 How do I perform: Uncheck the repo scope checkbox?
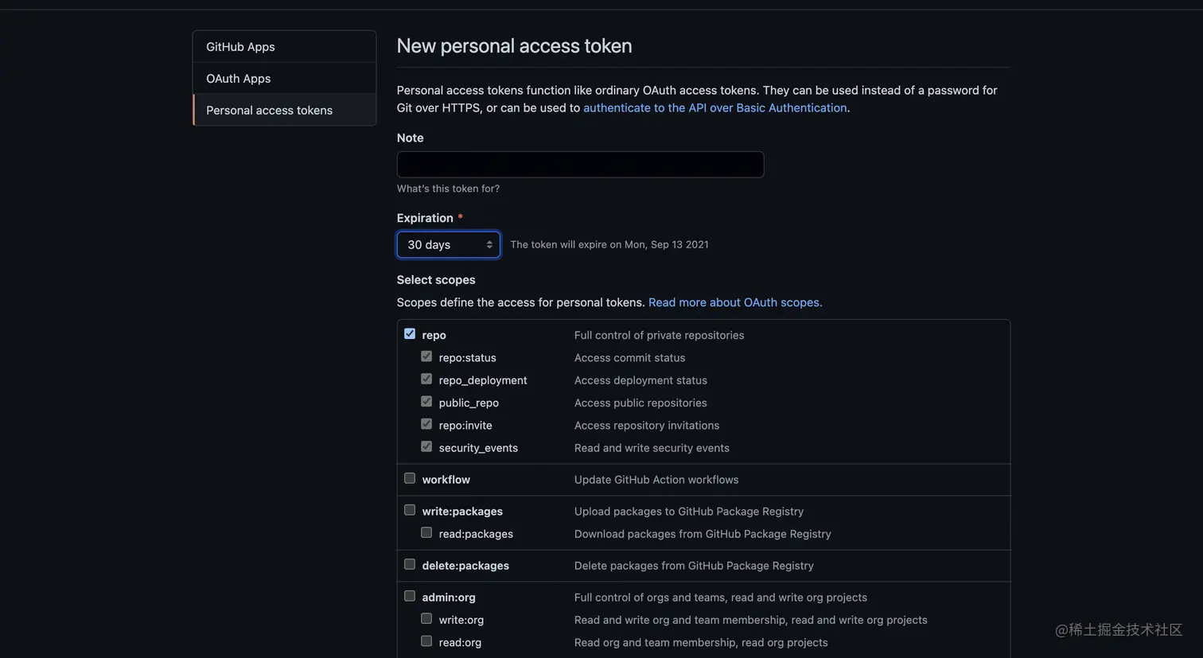(x=410, y=334)
